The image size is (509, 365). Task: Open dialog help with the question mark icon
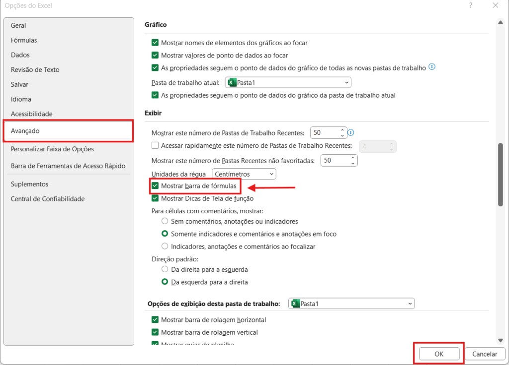pos(470,5)
